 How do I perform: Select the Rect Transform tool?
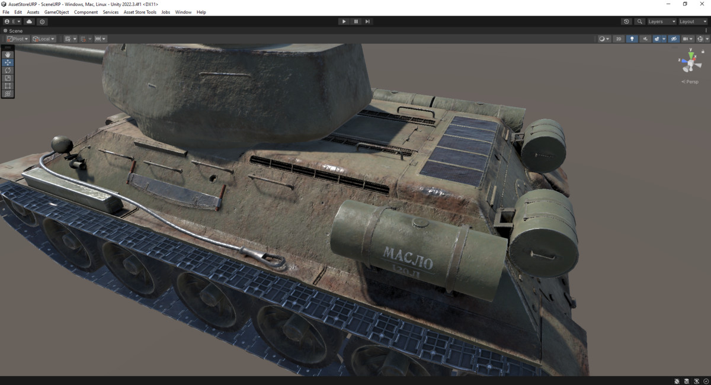tap(7, 85)
